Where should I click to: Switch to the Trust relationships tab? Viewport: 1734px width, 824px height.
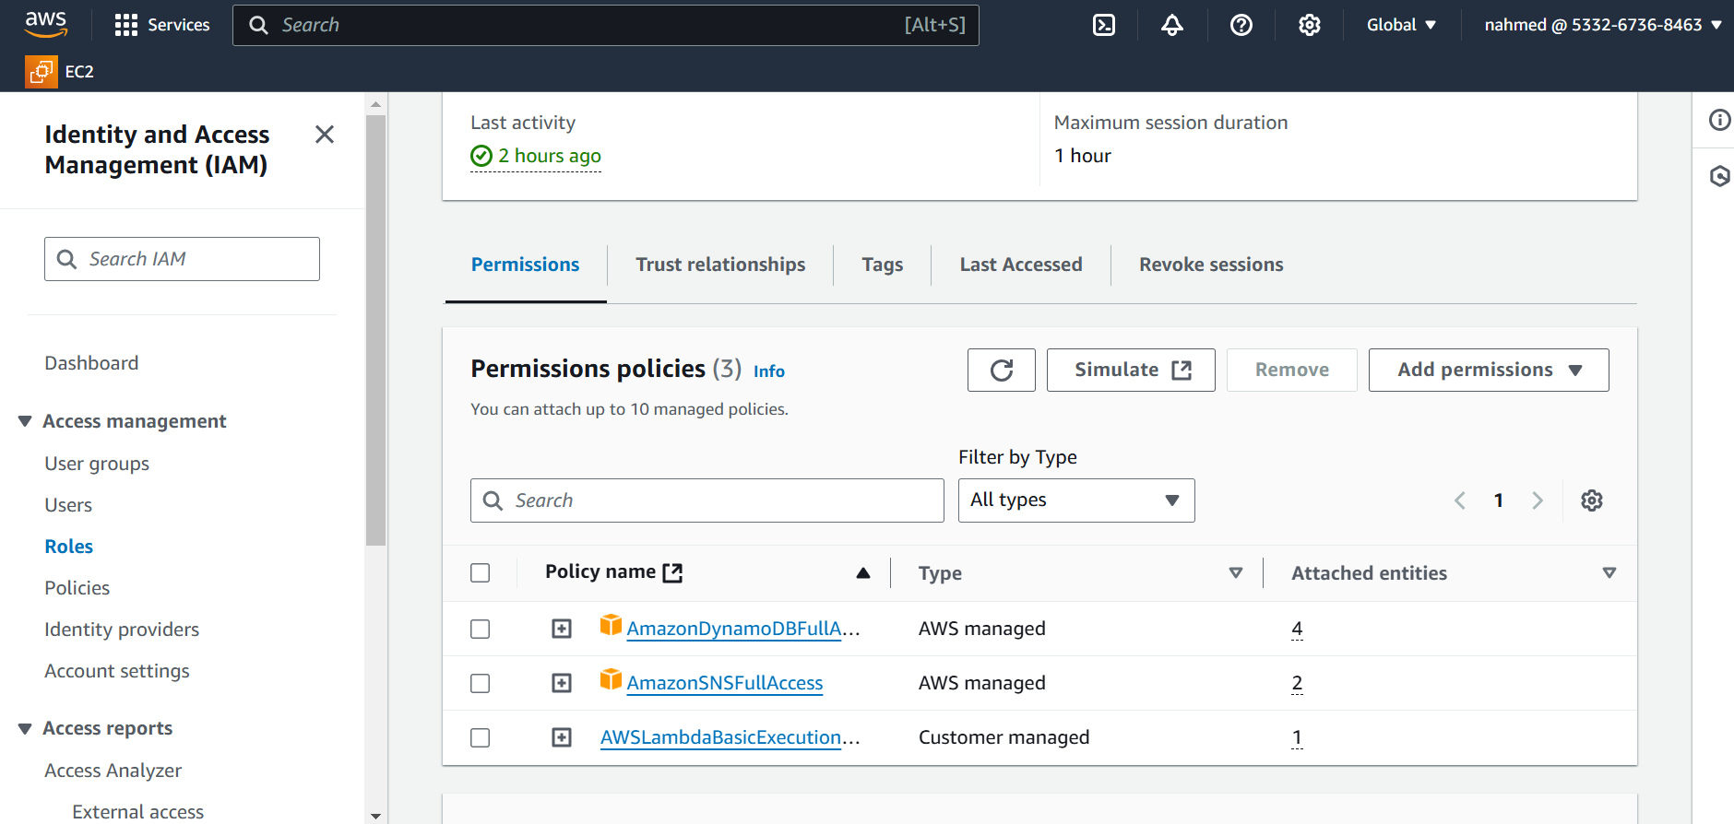[720, 265]
